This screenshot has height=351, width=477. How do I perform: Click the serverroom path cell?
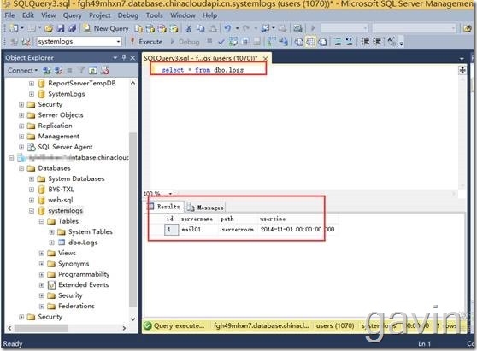[238, 230]
